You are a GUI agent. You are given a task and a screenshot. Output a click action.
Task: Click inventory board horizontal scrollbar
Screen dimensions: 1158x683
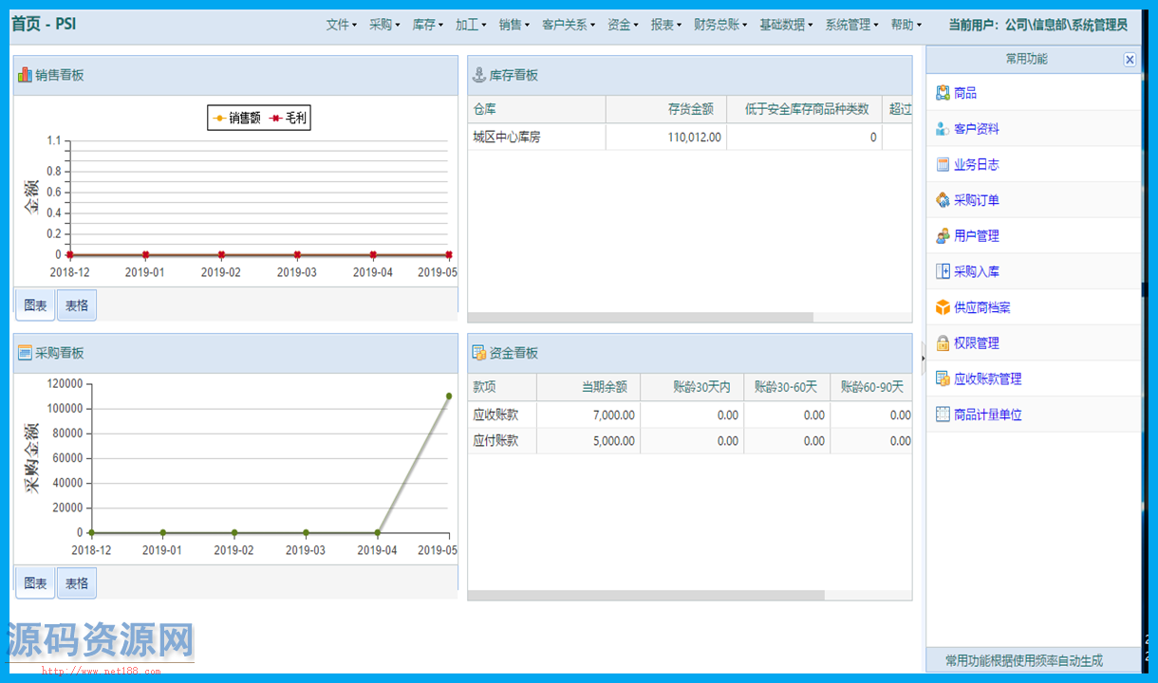pyautogui.click(x=641, y=318)
